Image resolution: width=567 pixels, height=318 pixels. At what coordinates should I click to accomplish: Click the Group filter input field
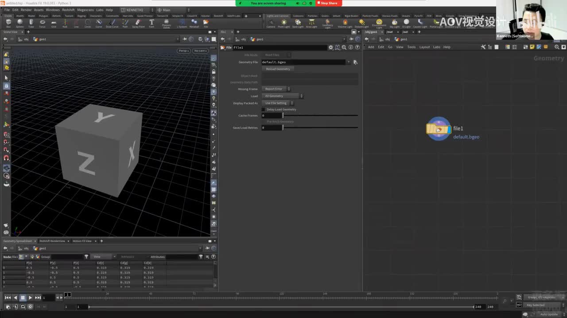(x=66, y=257)
